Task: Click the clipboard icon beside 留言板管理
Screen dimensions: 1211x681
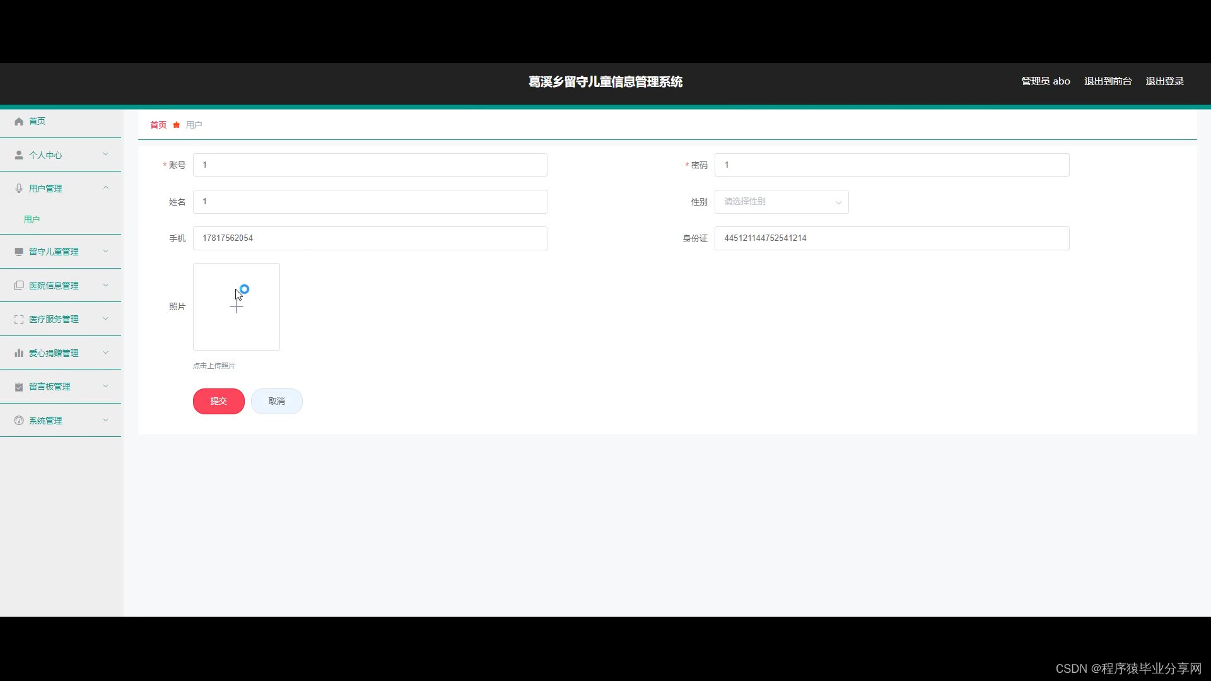Action: (x=19, y=387)
